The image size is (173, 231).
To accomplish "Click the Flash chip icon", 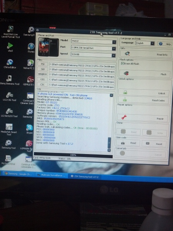I will pyautogui.click(x=126, y=73).
